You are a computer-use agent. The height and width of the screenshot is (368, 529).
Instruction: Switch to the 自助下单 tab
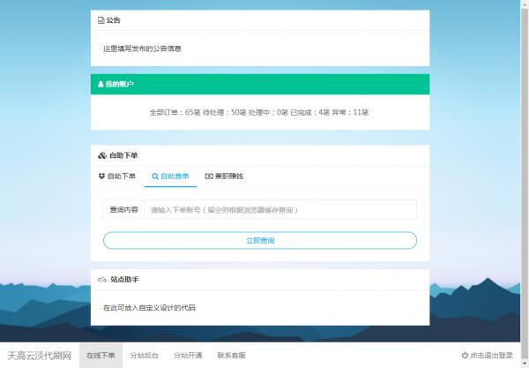coord(117,176)
